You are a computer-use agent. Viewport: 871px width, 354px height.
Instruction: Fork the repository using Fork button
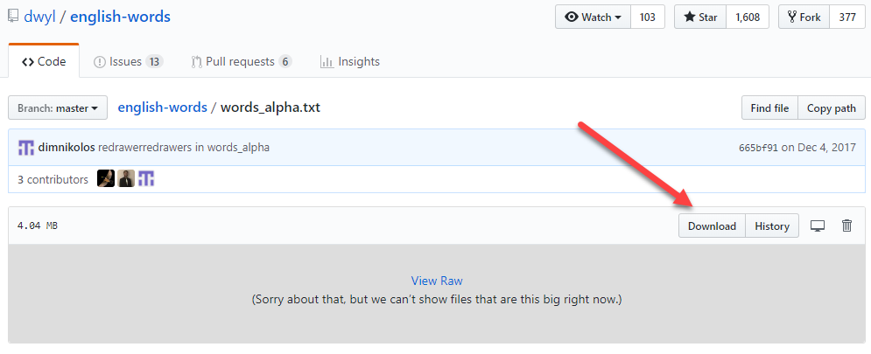[804, 17]
